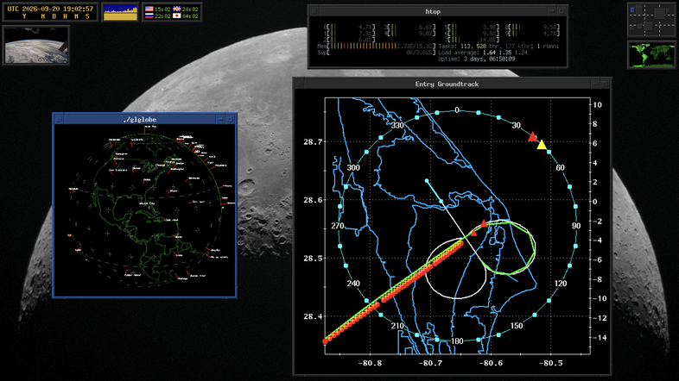Click the red dot at groundtrack's southwest end
This screenshot has height=381, width=679.
click(x=326, y=341)
